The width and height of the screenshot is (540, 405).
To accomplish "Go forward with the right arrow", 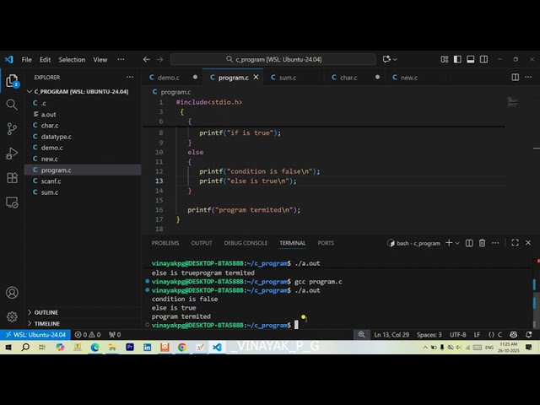I will click(159, 60).
